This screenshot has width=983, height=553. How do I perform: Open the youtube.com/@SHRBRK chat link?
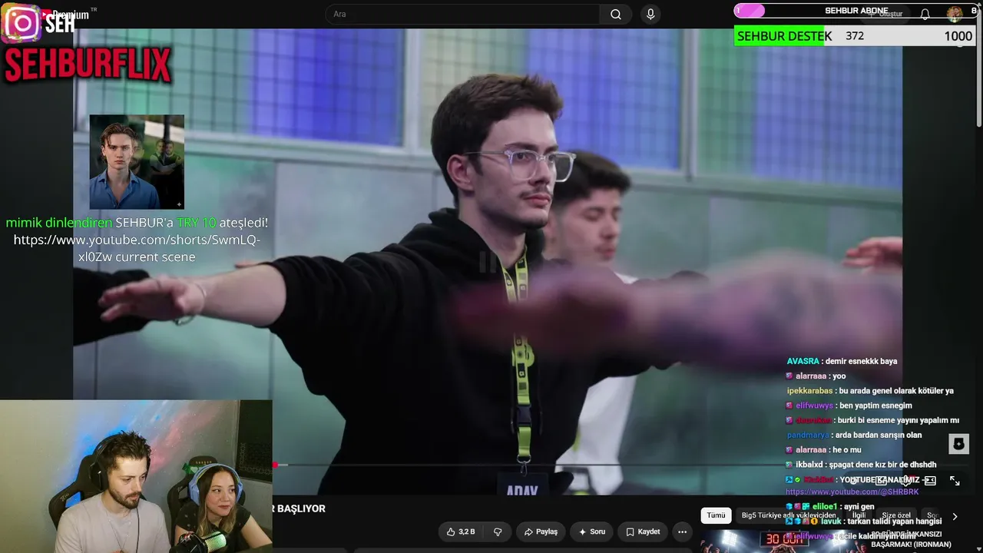point(852,492)
